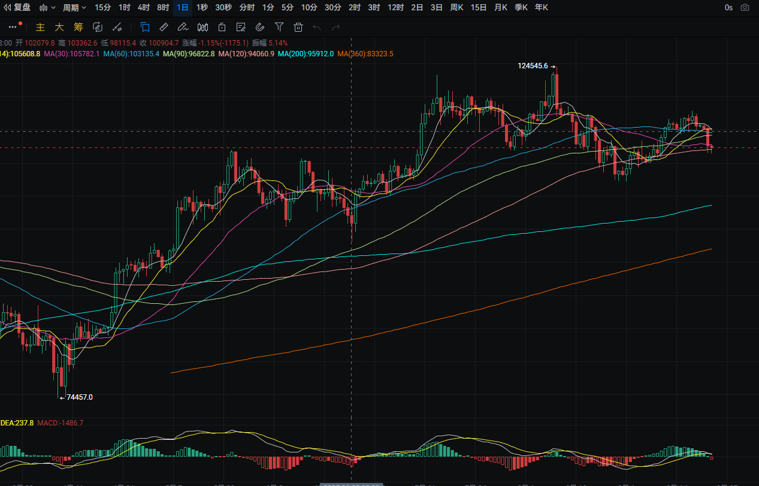
Task: Toggle the 大 indicator button
Action: click(59, 27)
